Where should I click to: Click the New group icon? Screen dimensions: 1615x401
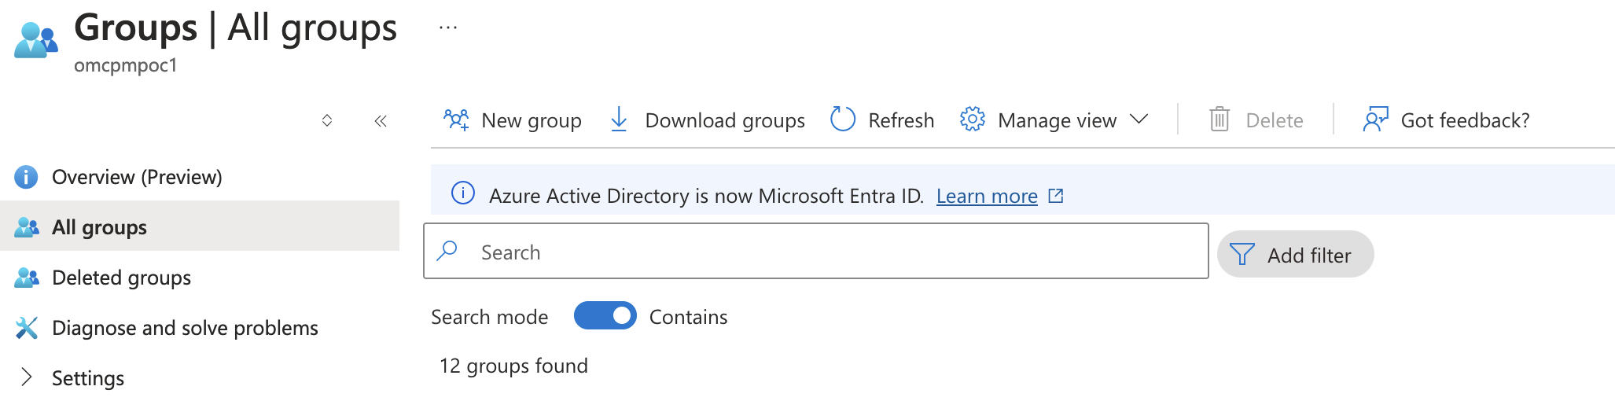click(456, 120)
